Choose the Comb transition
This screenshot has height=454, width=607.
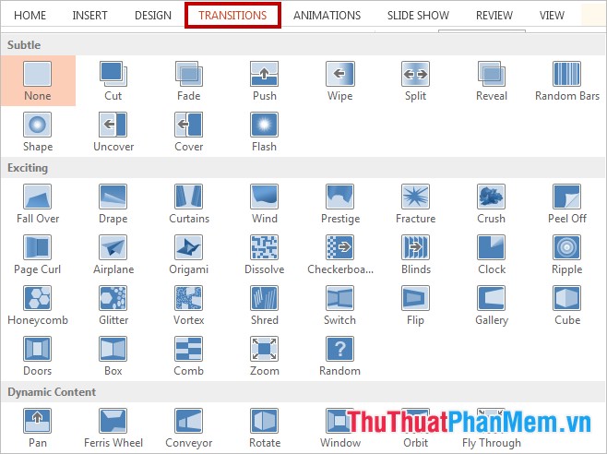(x=188, y=356)
